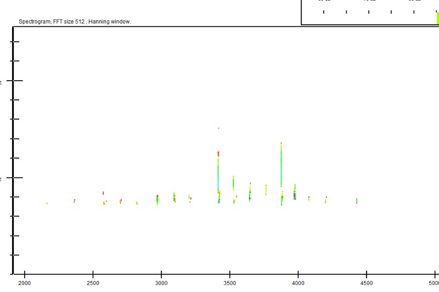Click the lower labeled frequency axis tick
The image size is (439, 292).
(x=18, y=178)
